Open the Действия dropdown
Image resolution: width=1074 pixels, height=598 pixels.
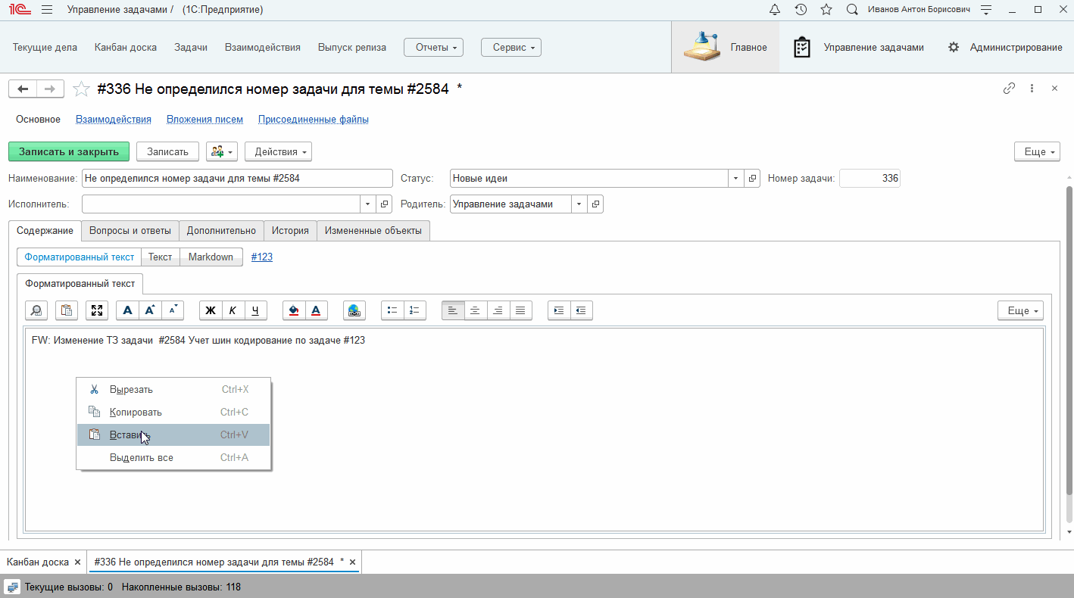[278, 151]
